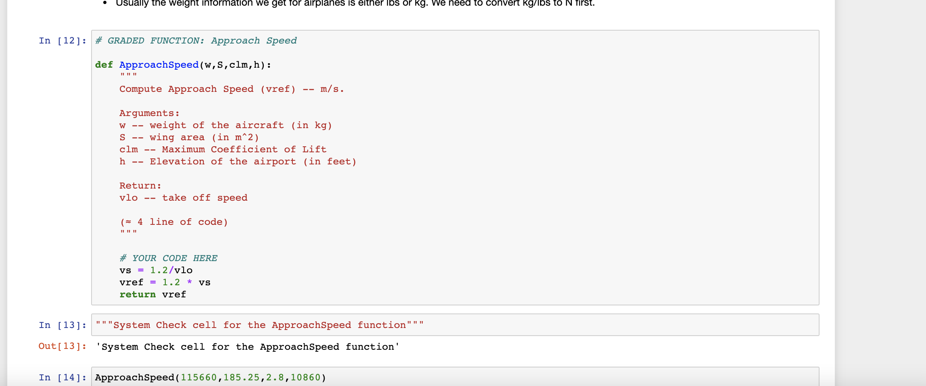Image resolution: width=926 pixels, height=386 pixels.
Task: Click the clm Maximum Coefficient of Lift line
Action: [x=223, y=149]
